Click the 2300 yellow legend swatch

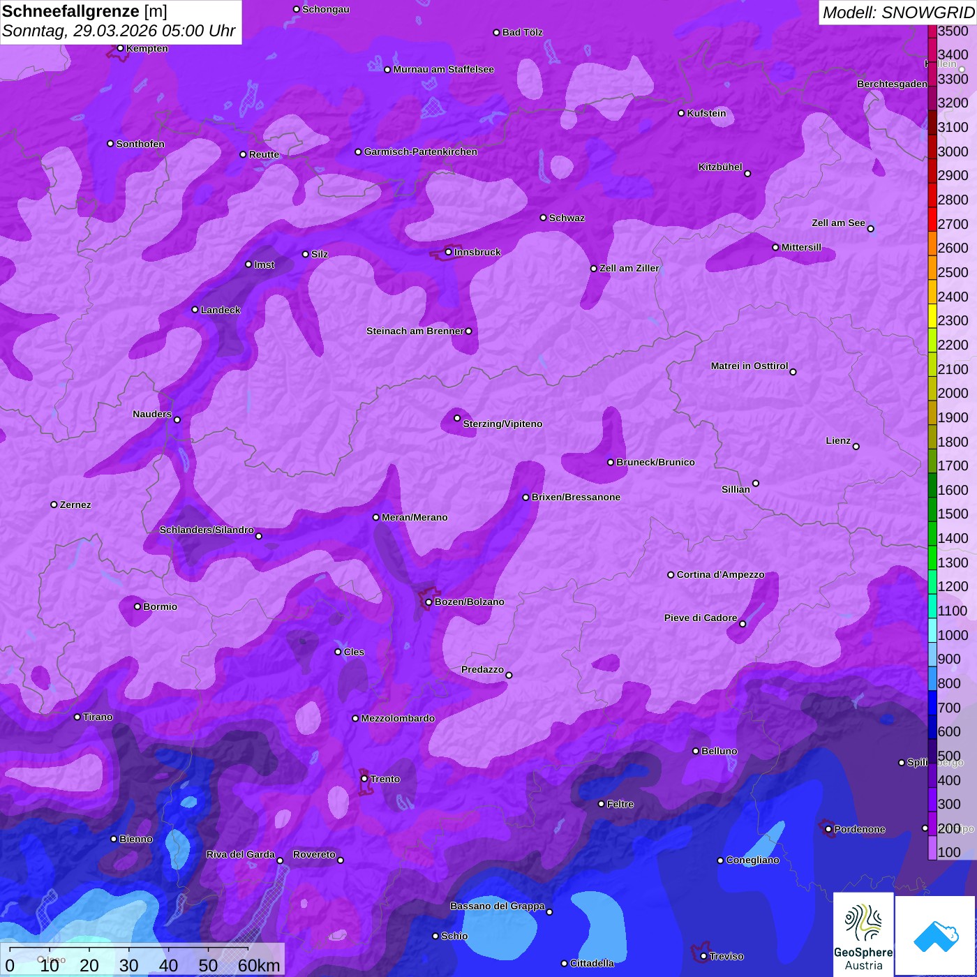tap(932, 315)
